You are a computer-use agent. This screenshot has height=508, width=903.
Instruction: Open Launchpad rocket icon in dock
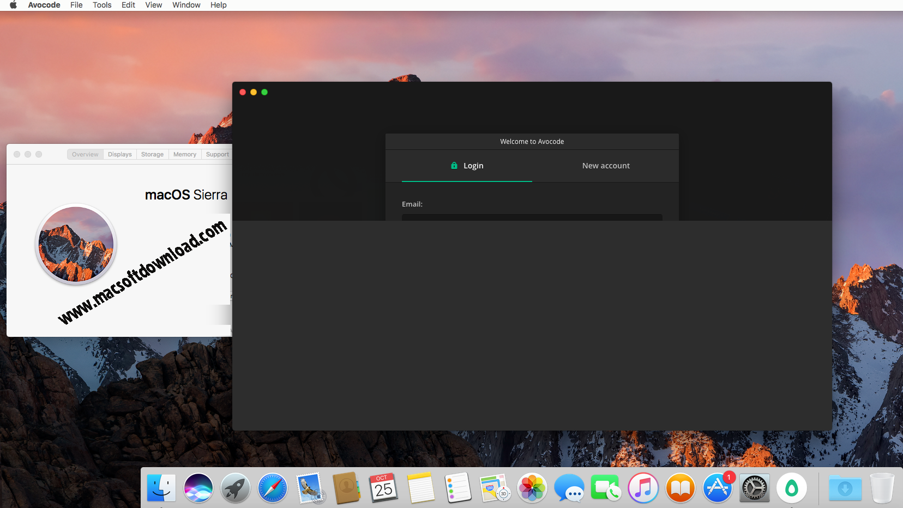click(x=236, y=488)
